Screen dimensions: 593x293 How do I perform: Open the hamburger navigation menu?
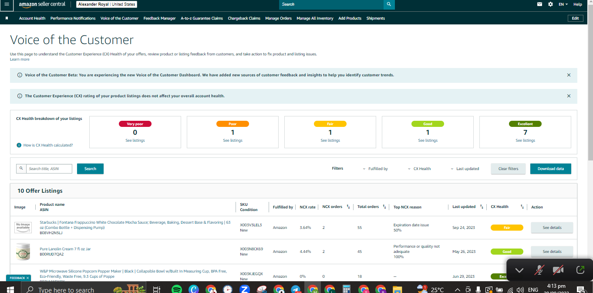(x=7, y=4)
